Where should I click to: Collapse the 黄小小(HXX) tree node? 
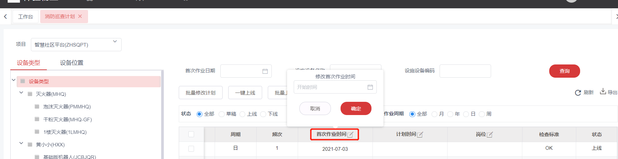point(21,143)
